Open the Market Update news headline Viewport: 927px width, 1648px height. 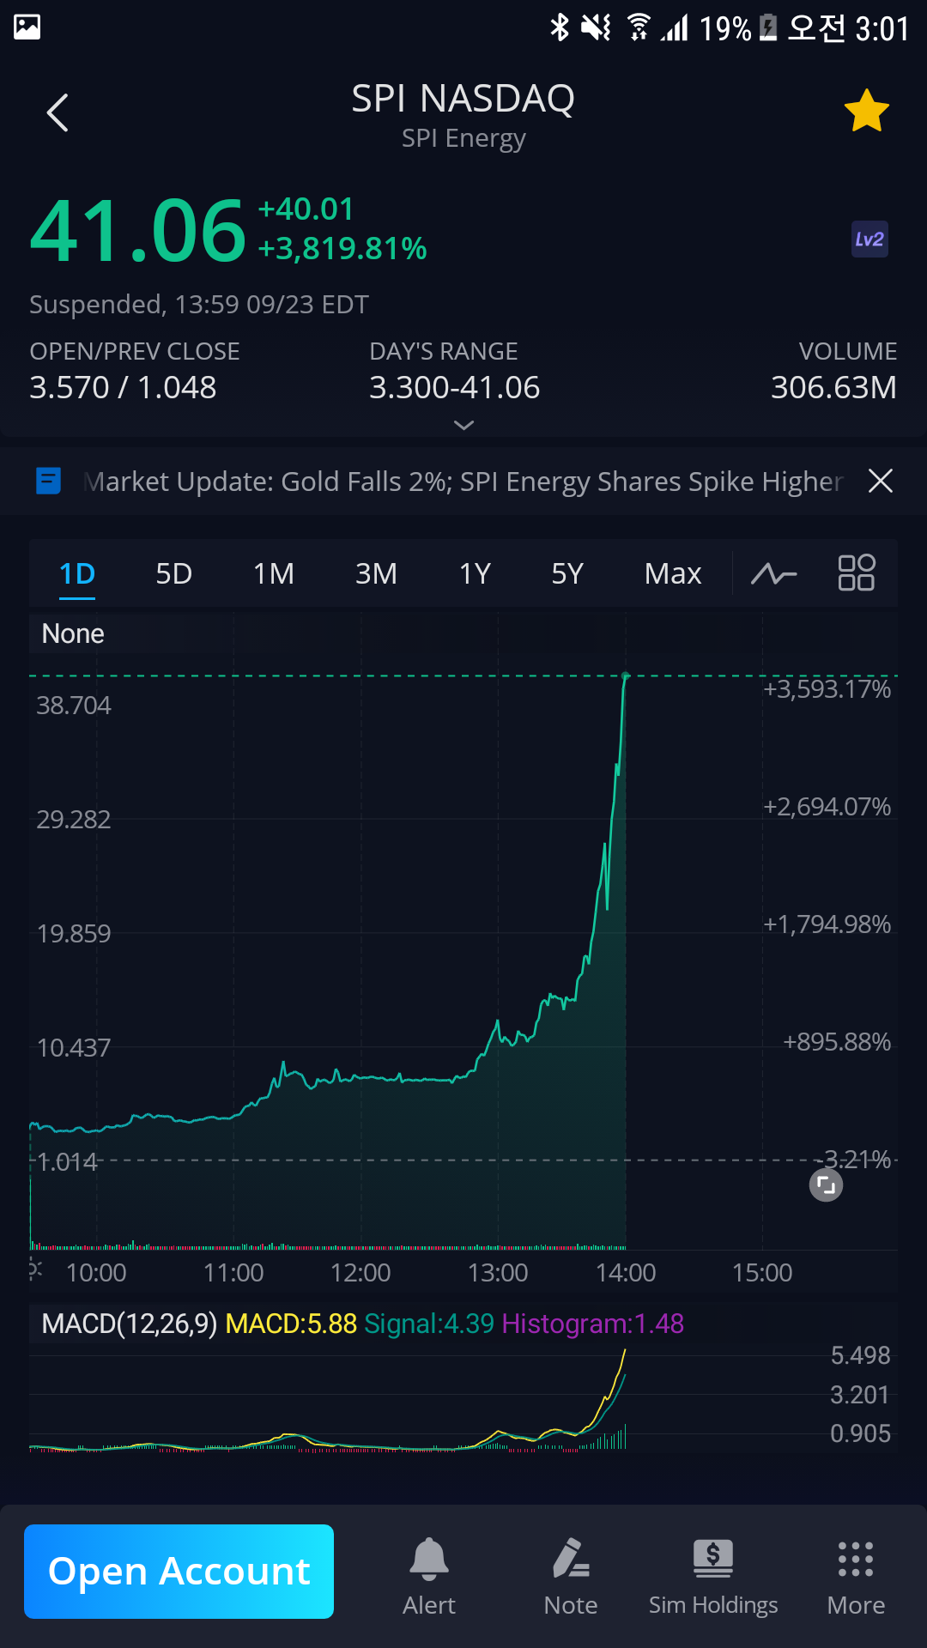pyautogui.click(x=463, y=482)
